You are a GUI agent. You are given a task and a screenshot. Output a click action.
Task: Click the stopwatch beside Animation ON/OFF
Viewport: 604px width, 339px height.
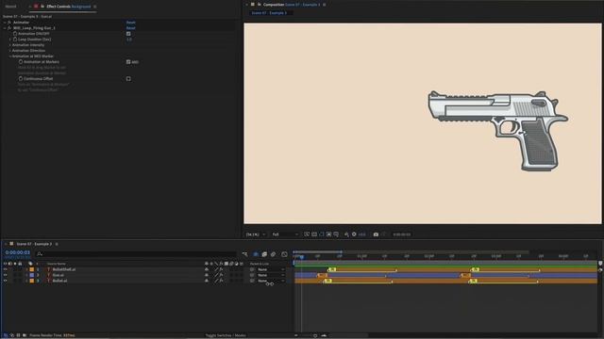point(15,34)
